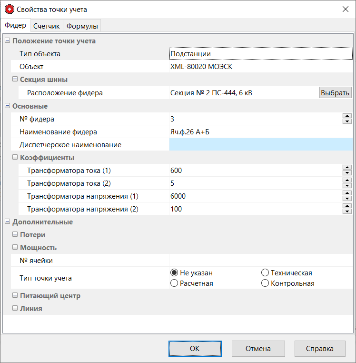Image resolution: width=356 pixels, height=363 pixels.
Task: Expand the Мощность section
Action: (x=15, y=247)
